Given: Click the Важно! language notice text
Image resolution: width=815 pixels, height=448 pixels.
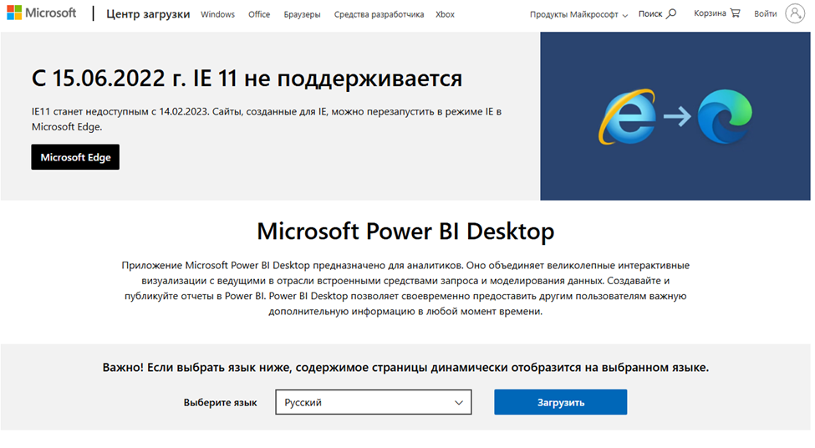Looking at the screenshot, I should [x=405, y=368].
